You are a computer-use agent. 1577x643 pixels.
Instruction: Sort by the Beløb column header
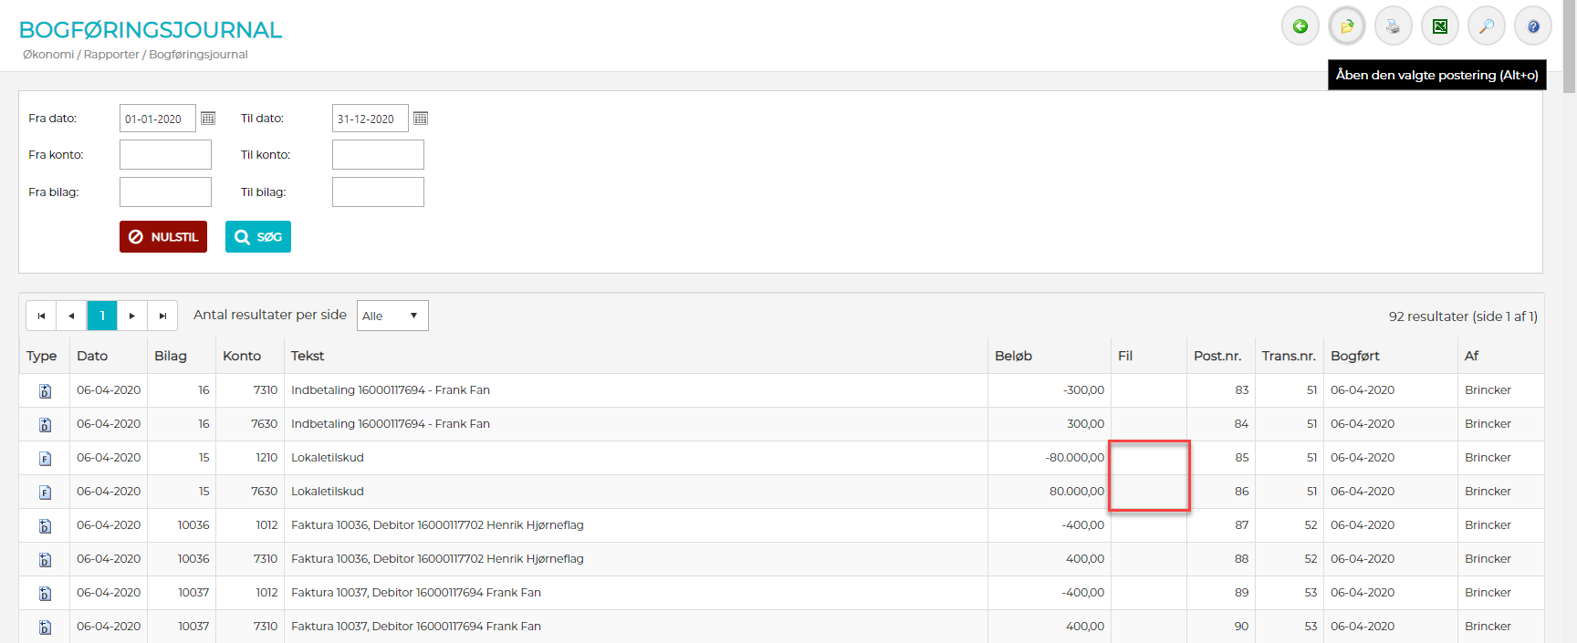pyautogui.click(x=1013, y=356)
